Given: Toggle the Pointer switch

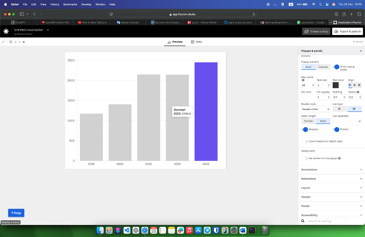Looking at the screenshot, I should click(336, 129).
